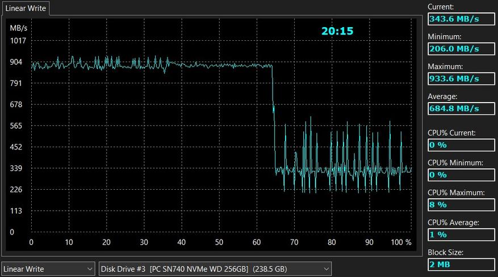Click the Average speed field showing 684.8 MB/s
Image resolution: width=498 pixels, height=277 pixels.
coord(461,108)
